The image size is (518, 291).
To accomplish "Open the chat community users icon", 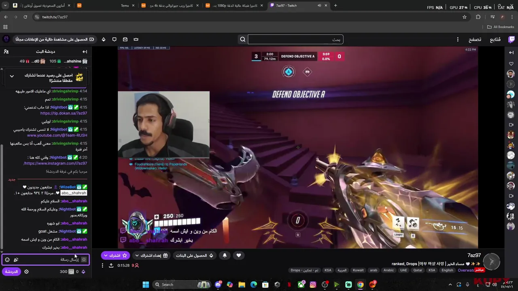I will [x=6, y=52].
